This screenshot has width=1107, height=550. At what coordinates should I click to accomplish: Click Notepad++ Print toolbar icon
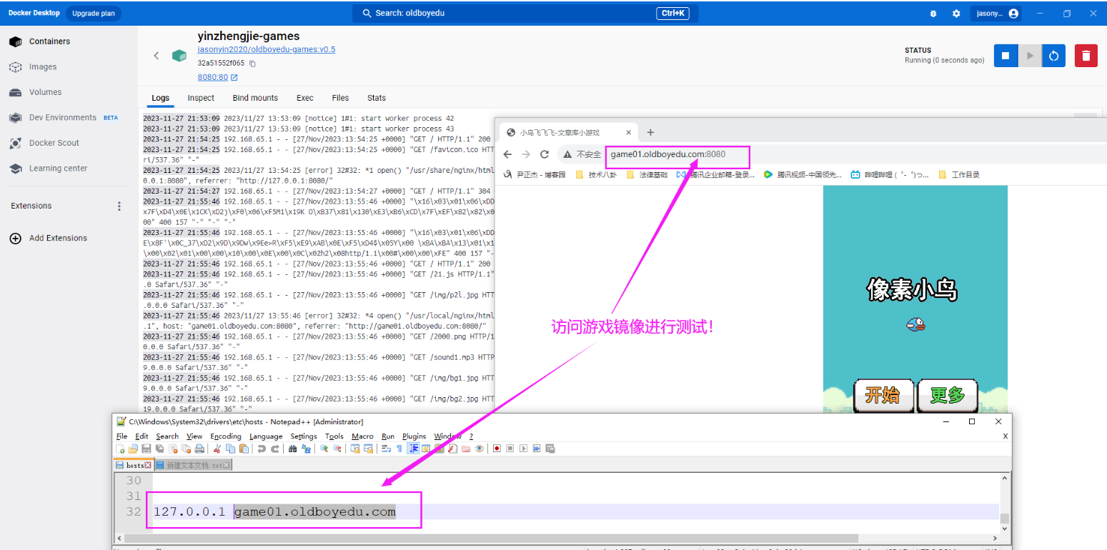click(x=199, y=449)
